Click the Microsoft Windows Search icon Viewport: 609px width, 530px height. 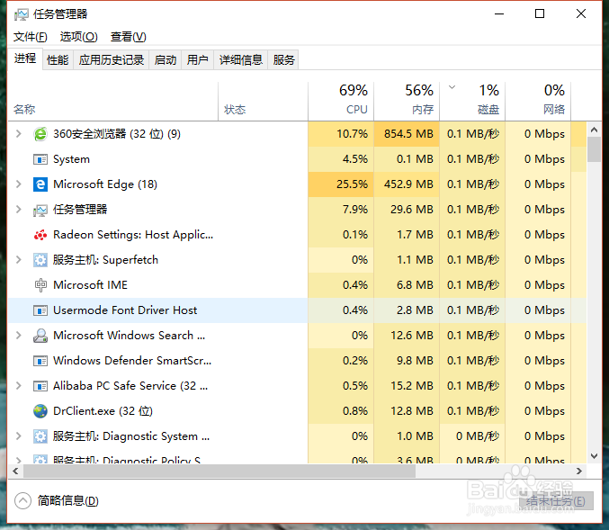tap(40, 336)
